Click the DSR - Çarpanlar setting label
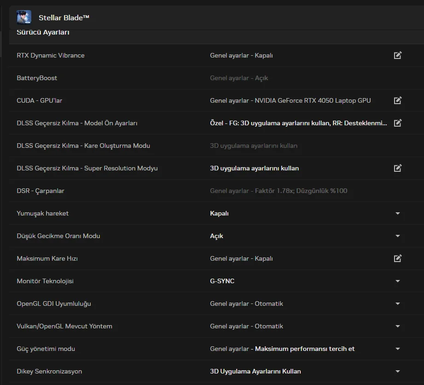Screen dimensions: 424x385 (x=41, y=191)
